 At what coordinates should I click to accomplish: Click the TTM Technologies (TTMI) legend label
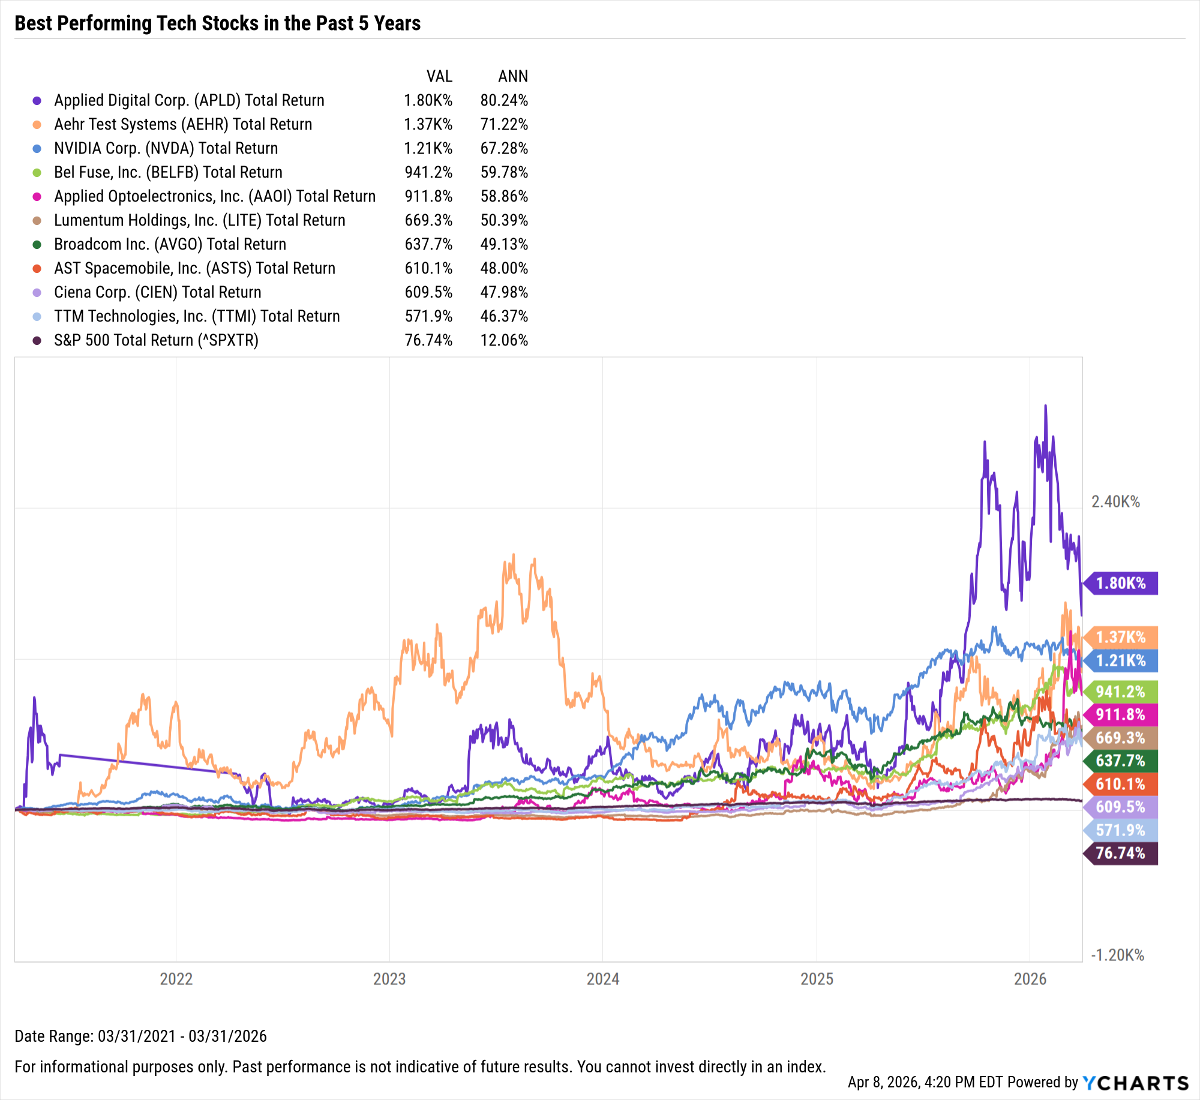[x=197, y=317]
